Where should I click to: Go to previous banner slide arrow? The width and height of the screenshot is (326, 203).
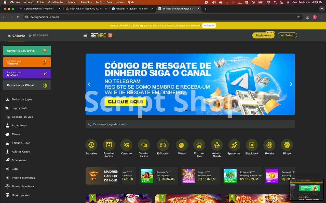[x=89, y=84]
